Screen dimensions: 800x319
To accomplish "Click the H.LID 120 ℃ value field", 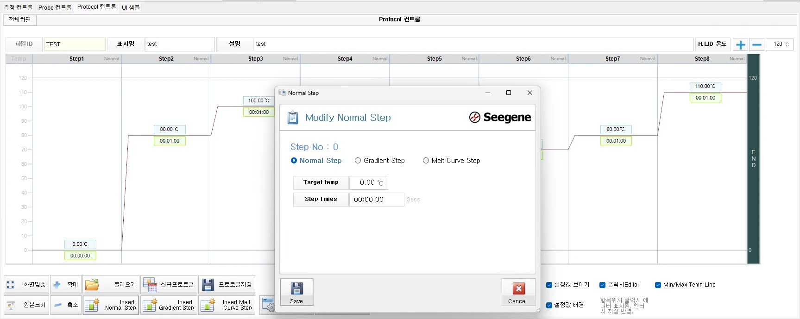I will click(780, 44).
